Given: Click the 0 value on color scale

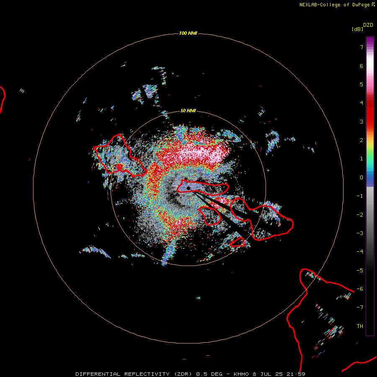Looking at the screenshot, I should click(x=362, y=178).
